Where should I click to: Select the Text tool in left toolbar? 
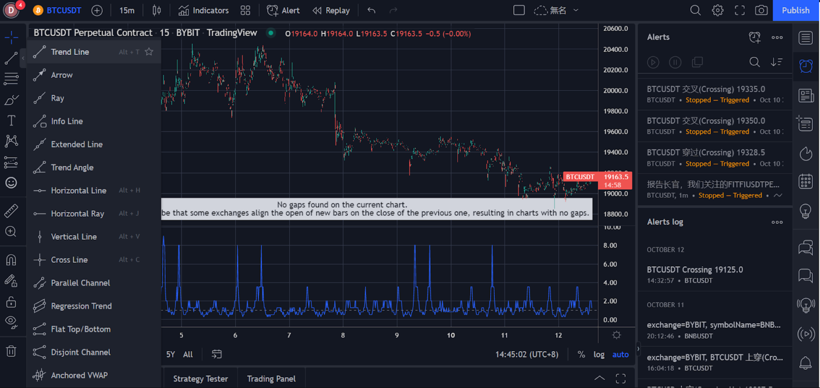[11, 121]
